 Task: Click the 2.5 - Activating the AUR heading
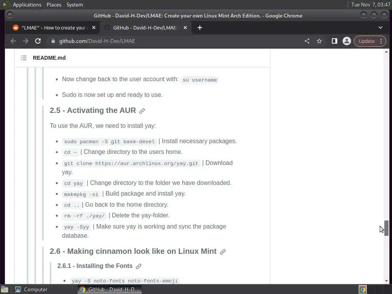coord(93,110)
